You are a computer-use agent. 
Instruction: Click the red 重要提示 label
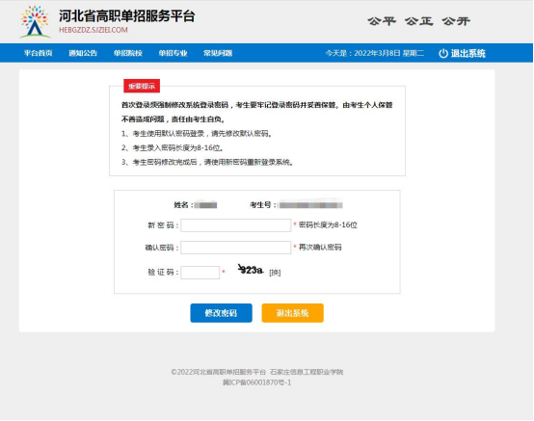tap(142, 86)
